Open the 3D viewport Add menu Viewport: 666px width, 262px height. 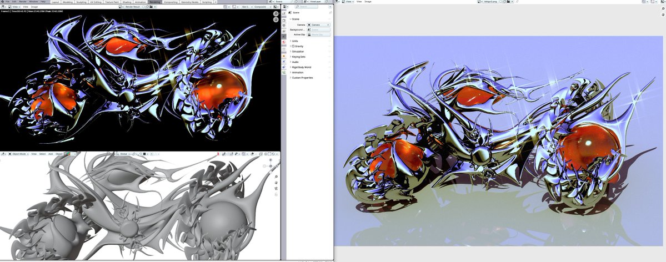coord(51,154)
